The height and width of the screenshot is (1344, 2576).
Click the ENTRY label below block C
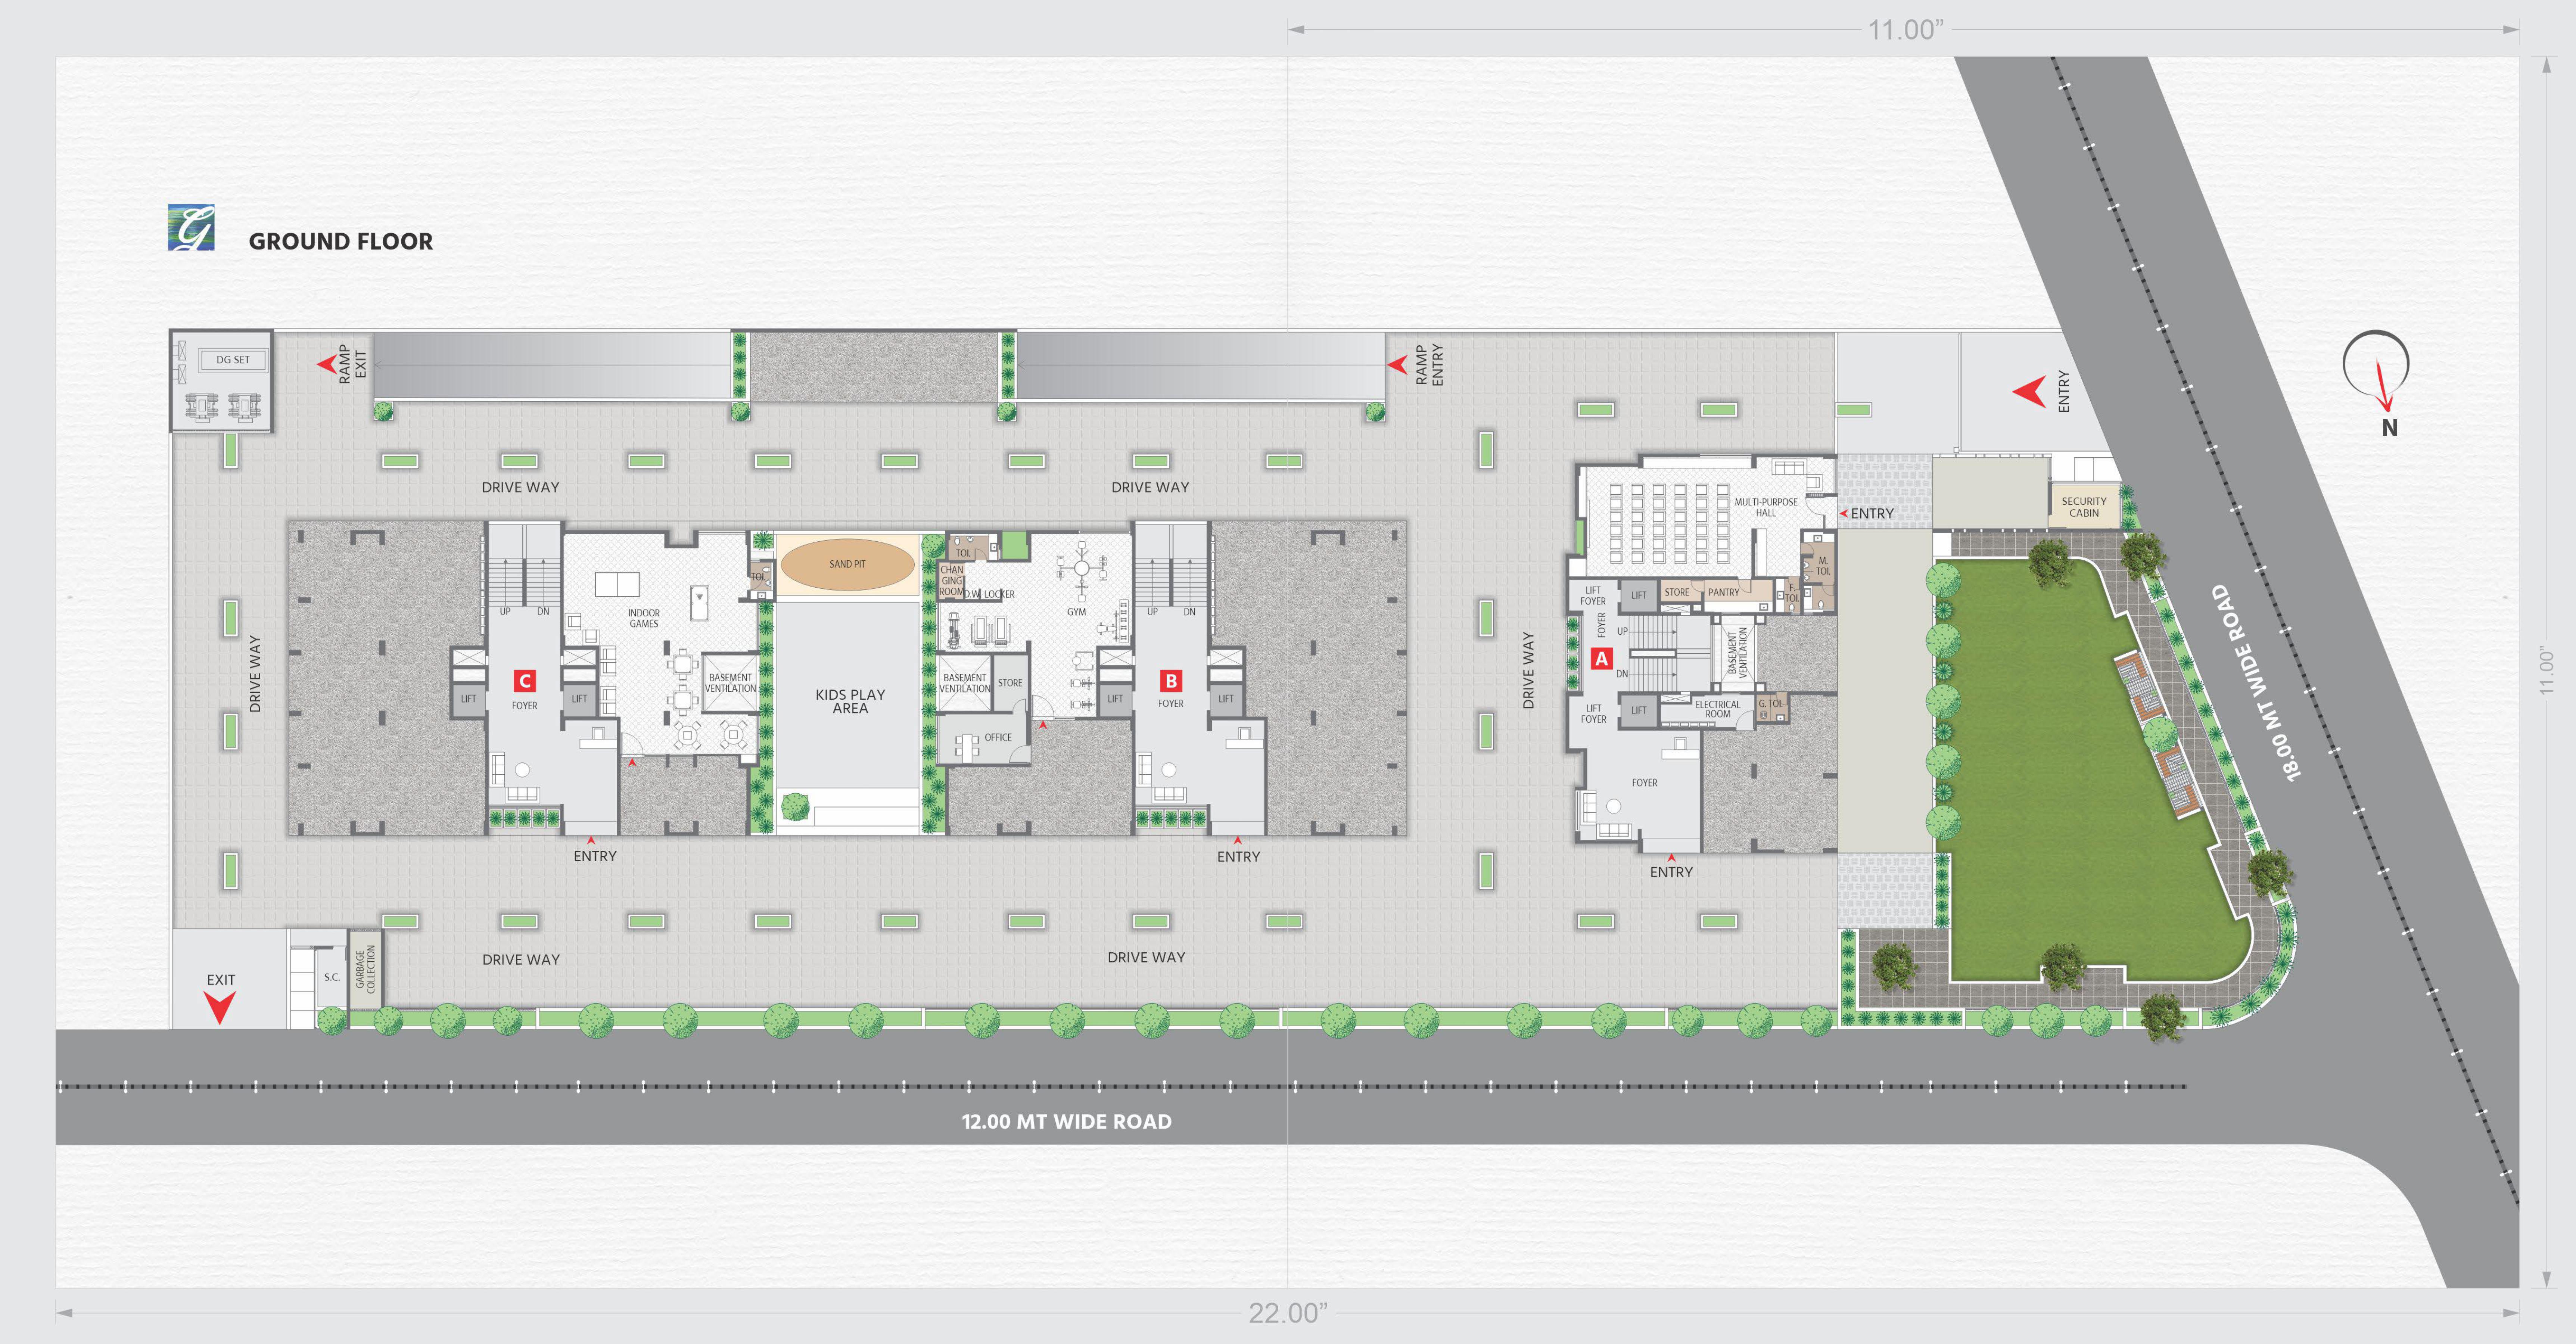595,856
